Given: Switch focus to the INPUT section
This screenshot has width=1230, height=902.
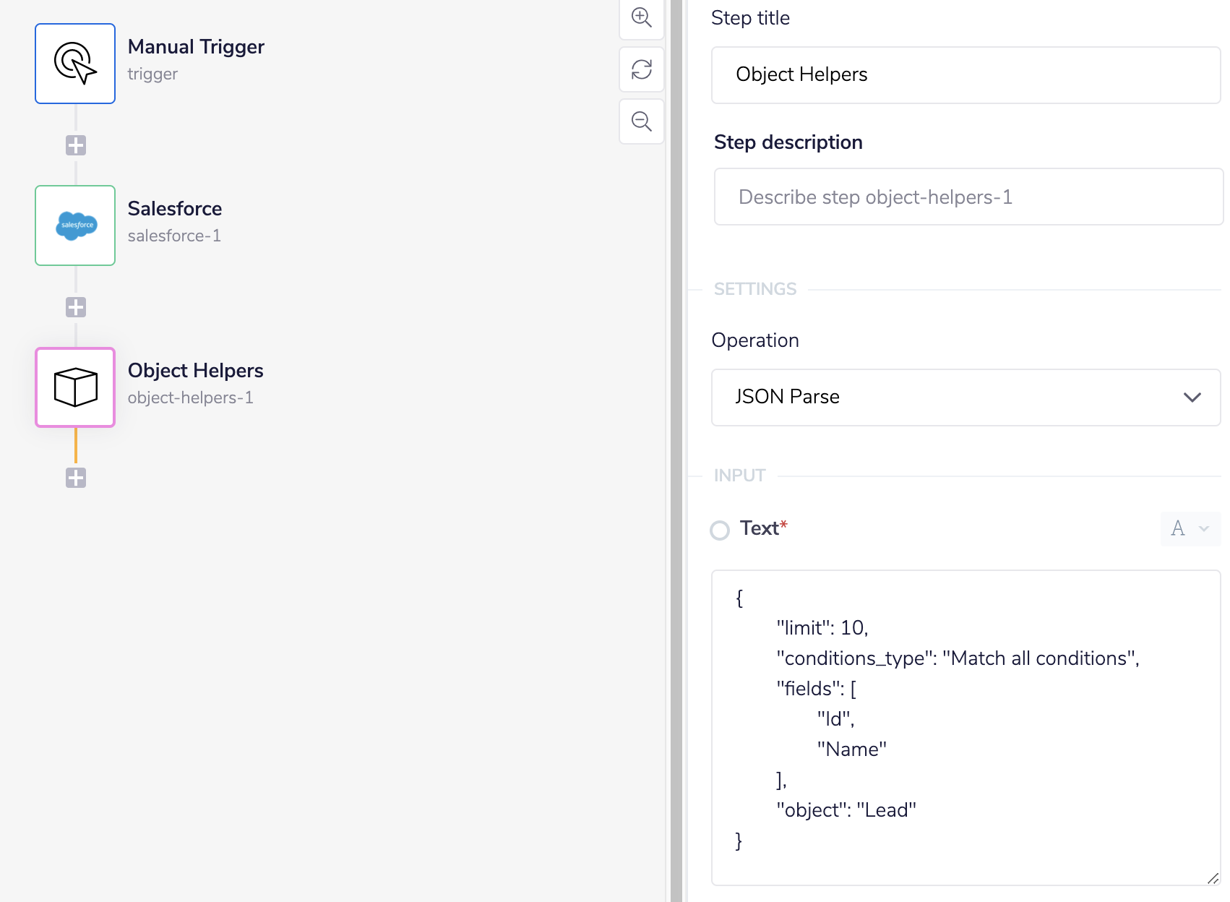Looking at the screenshot, I should tap(740, 475).
